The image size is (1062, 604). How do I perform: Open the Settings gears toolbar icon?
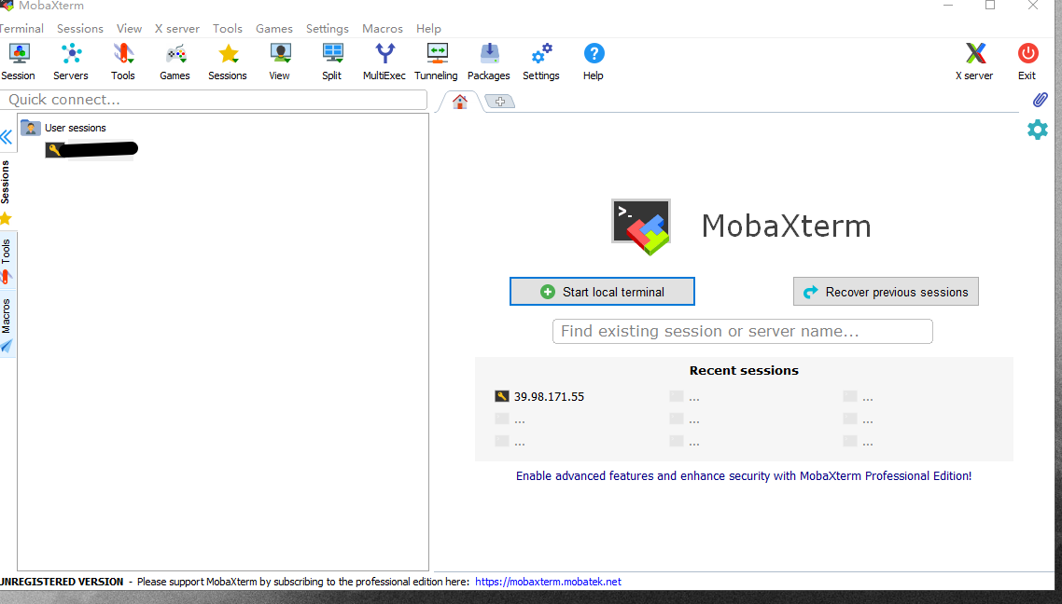[x=541, y=62]
